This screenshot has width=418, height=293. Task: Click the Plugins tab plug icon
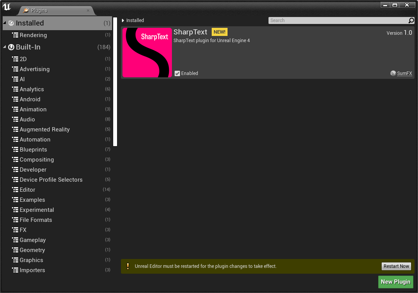26,10
